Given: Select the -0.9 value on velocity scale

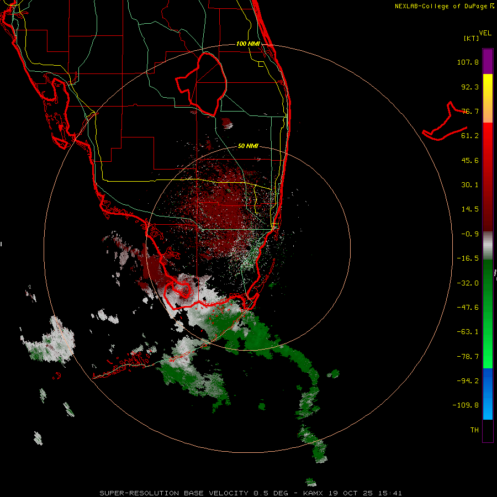Looking at the screenshot, I should click(470, 234).
